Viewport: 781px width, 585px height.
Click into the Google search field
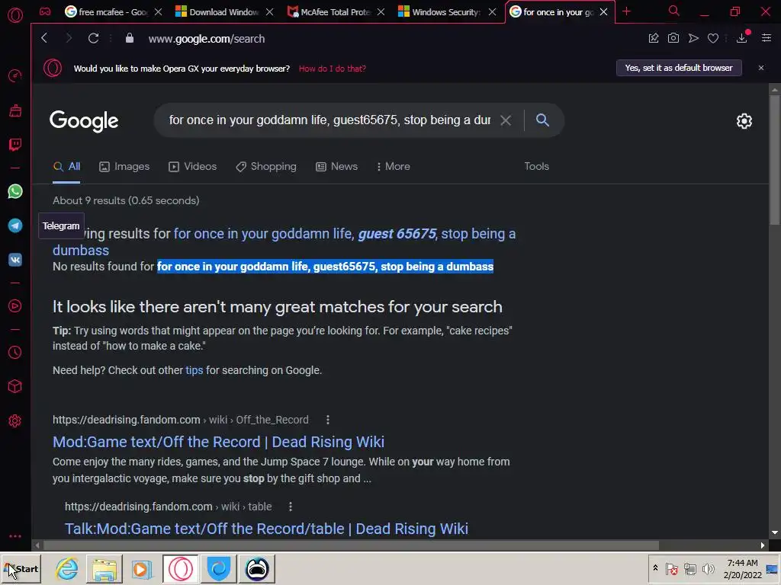click(329, 120)
